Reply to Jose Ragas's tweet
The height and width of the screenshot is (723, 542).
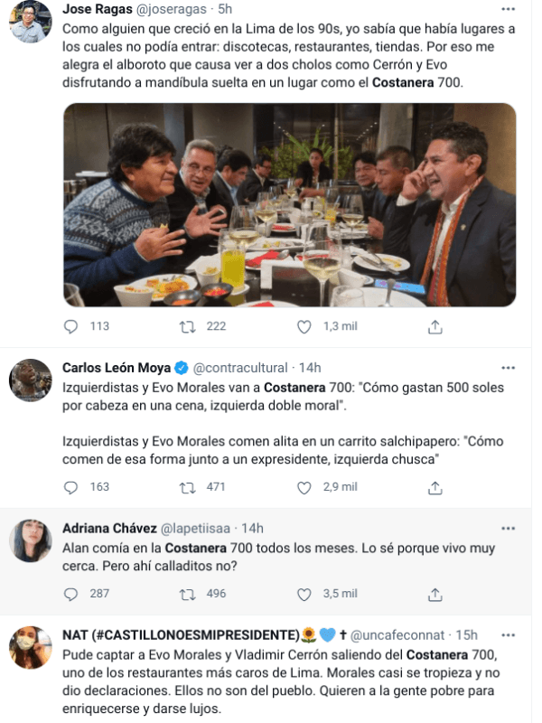(x=71, y=326)
